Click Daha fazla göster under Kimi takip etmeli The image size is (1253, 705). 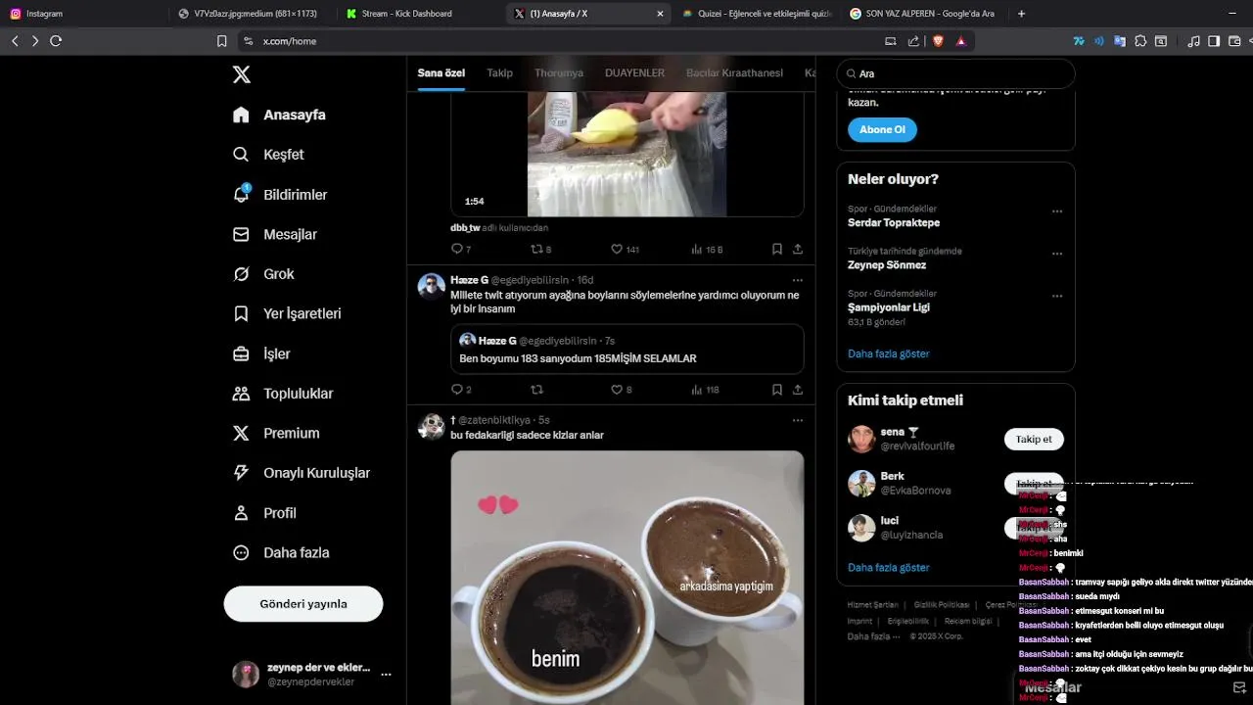tap(889, 567)
